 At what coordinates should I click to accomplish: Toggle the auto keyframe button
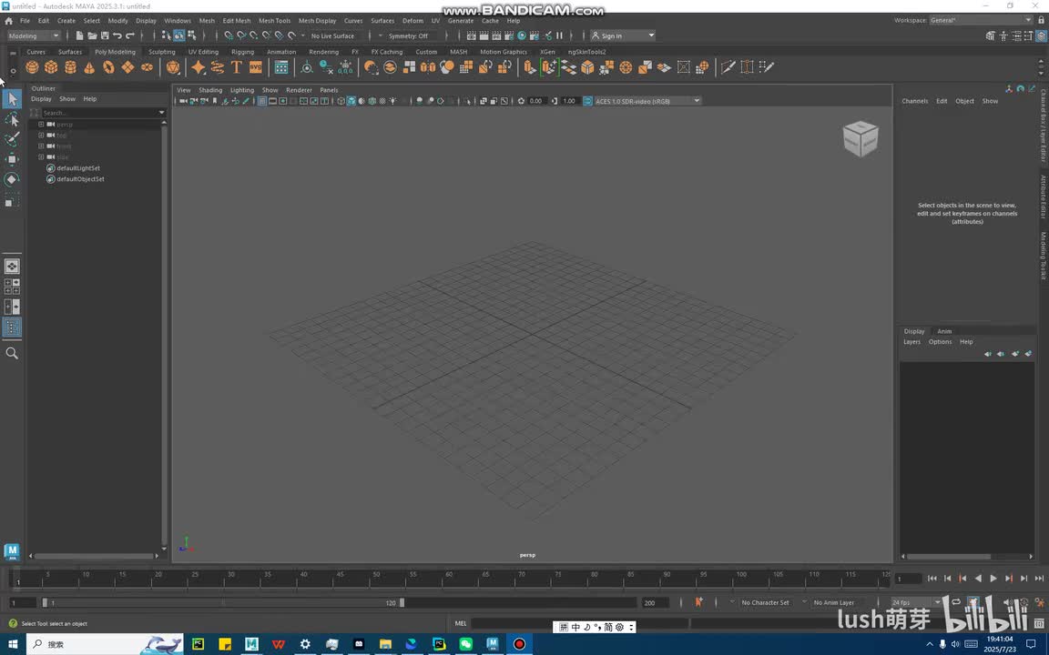pos(698,602)
